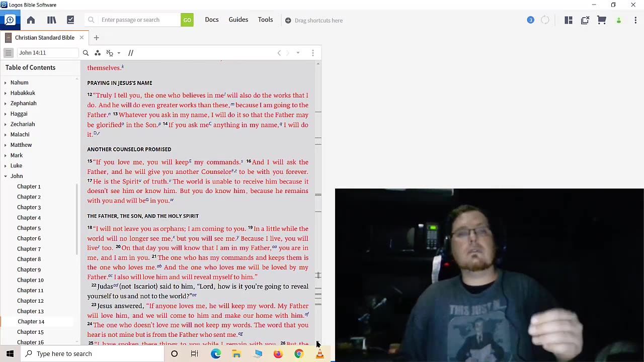Viewport: 644px width, 362px height.
Task: Expand the Habakkuk book
Action: pyautogui.click(x=6, y=93)
